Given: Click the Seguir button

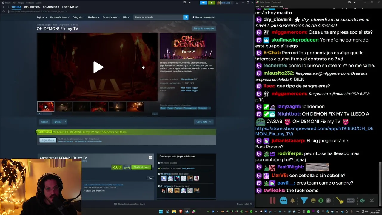Looking at the screenshot, I should (45, 122).
